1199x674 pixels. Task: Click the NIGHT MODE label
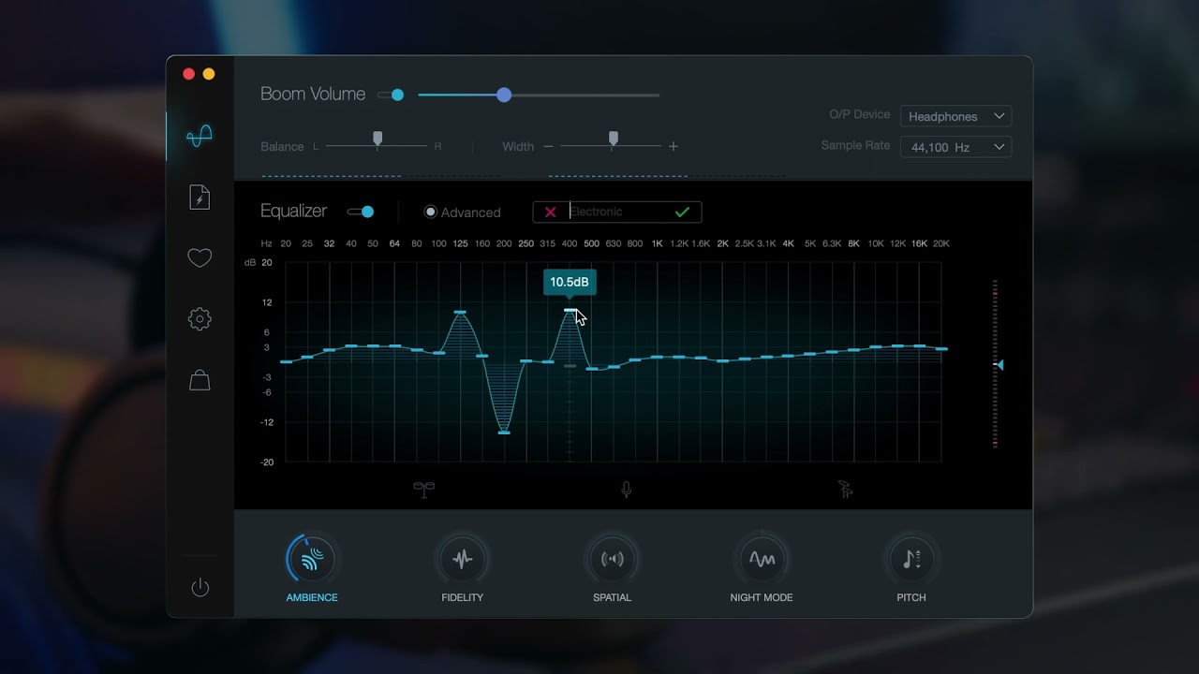coord(762,597)
